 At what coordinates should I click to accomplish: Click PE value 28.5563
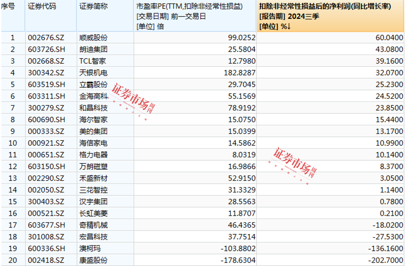click(x=242, y=202)
